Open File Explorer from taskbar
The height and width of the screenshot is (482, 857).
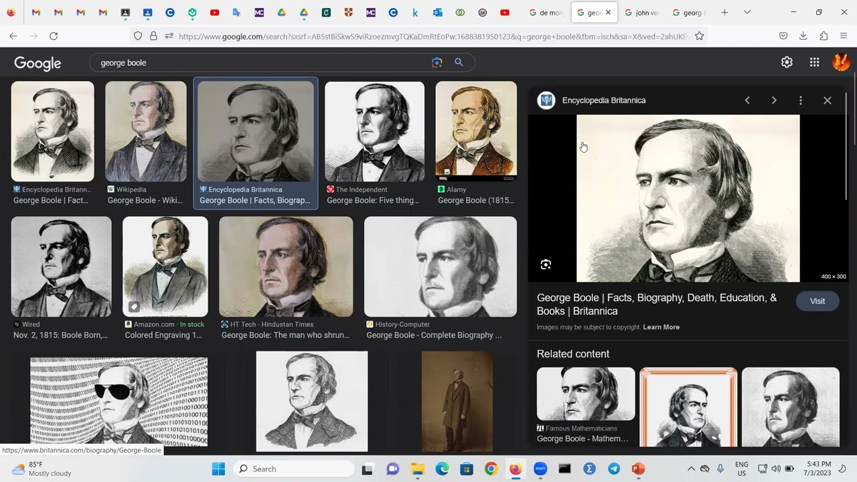click(417, 469)
